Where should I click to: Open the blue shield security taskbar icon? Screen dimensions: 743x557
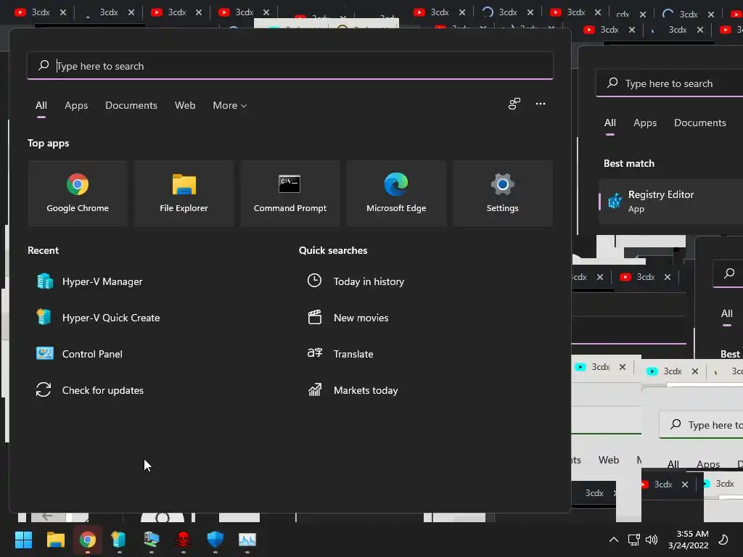click(215, 540)
